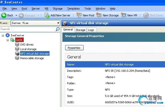This screenshot has width=165, height=107.
Task: Open the Pool menu
Action: [x=24, y=9]
